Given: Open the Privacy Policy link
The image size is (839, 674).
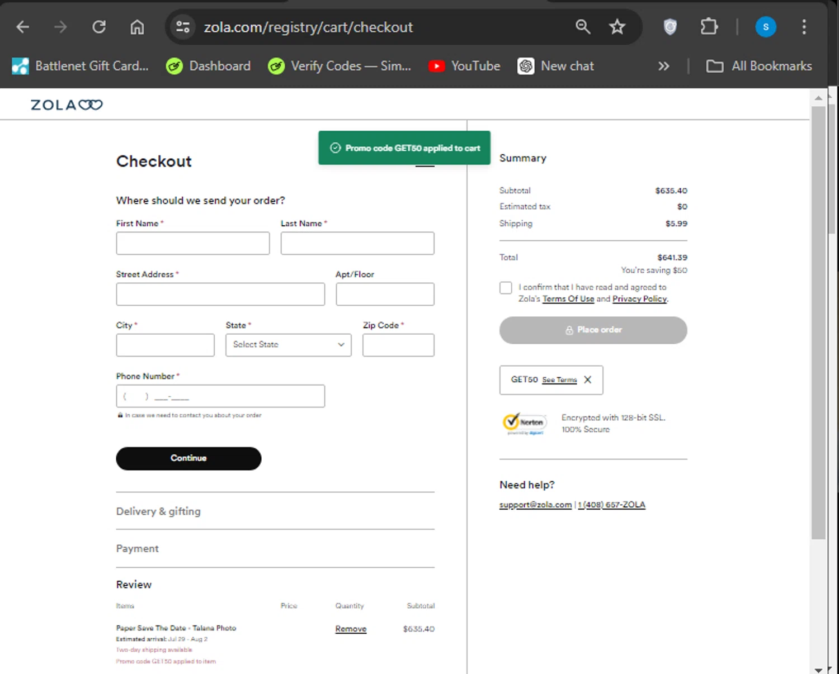Looking at the screenshot, I should (640, 299).
